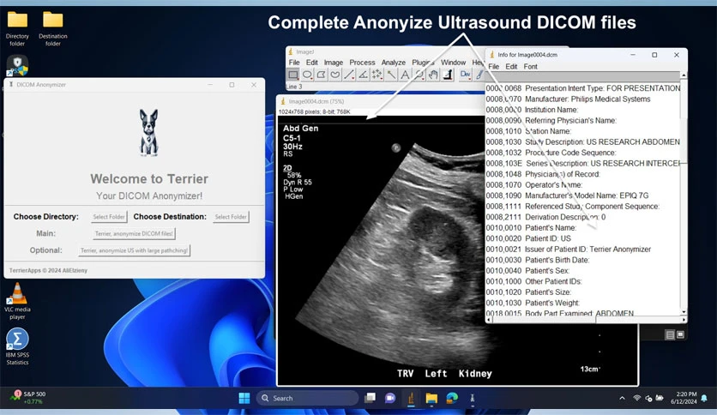Select the Color picker tool in ImageJ

pyautogui.click(x=448, y=75)
